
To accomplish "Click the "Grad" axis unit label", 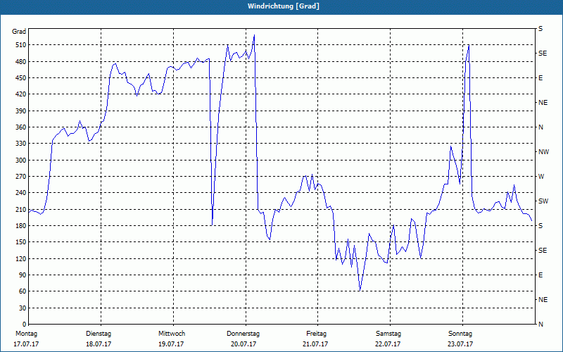I will 19,32.
